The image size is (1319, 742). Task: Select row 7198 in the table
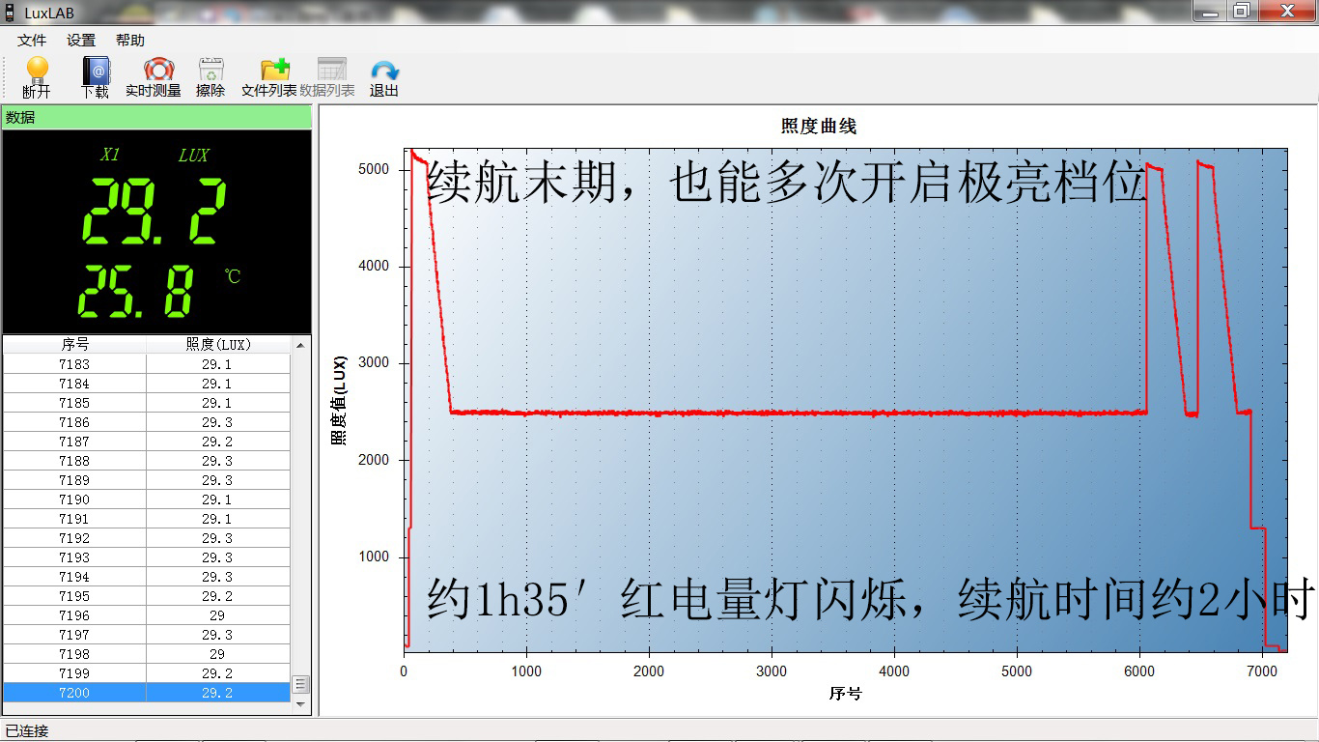147,654
